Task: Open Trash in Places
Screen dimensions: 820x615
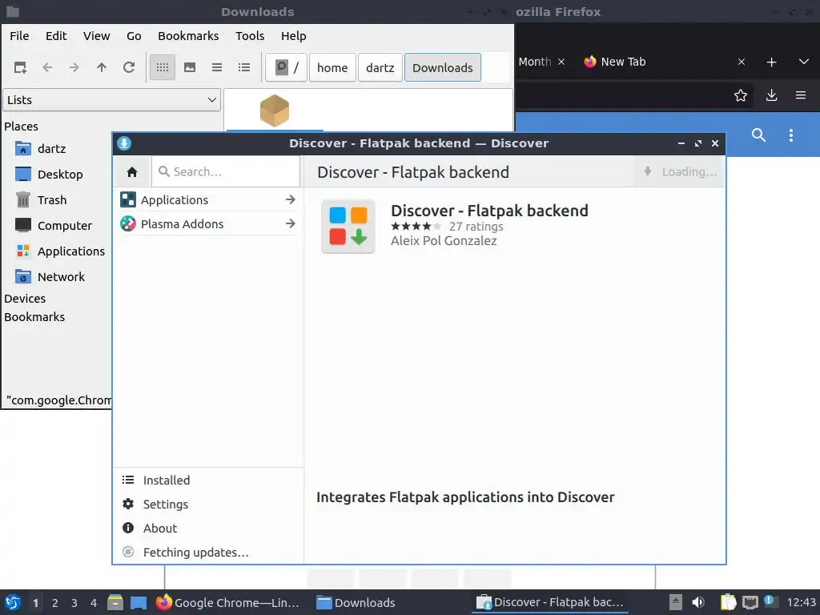Action: [x=42, y=200]
